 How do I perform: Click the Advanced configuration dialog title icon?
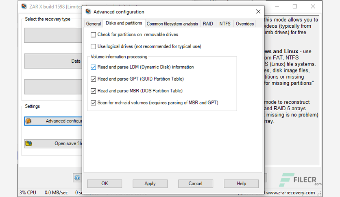point(88,11)
